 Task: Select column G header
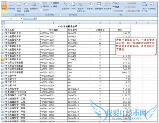[148, 23]
